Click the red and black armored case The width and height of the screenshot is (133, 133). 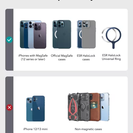(x=73, y=107)
